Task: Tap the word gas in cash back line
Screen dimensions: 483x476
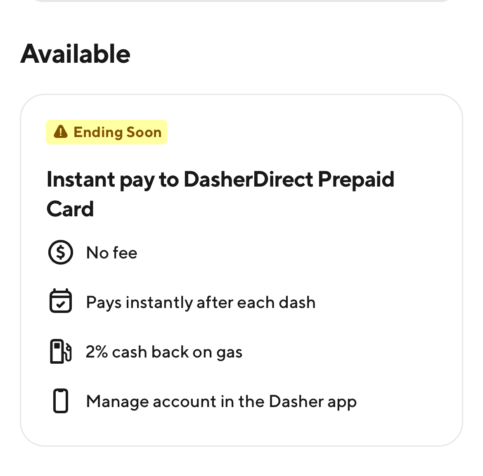Action: [x=229, y=353]
